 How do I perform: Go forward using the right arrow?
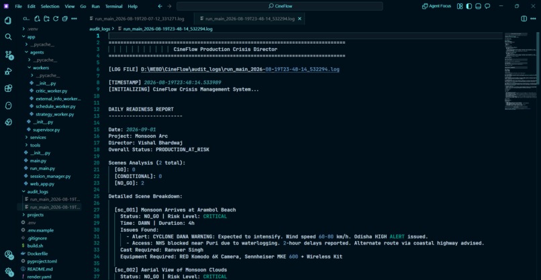(169, 6)
